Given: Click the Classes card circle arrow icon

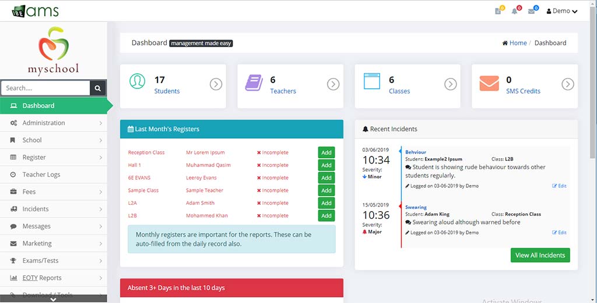Looking at the screenshot, I should (x=450, y=85).
